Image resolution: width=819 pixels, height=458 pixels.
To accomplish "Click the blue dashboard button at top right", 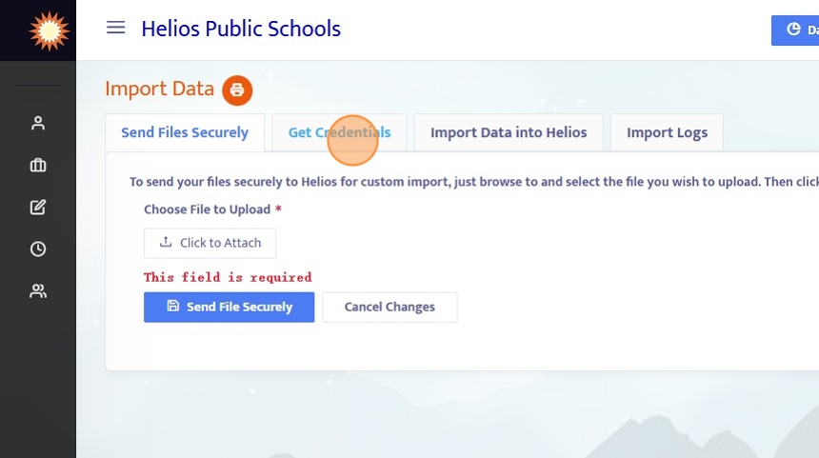I will [x=795, y=30].
